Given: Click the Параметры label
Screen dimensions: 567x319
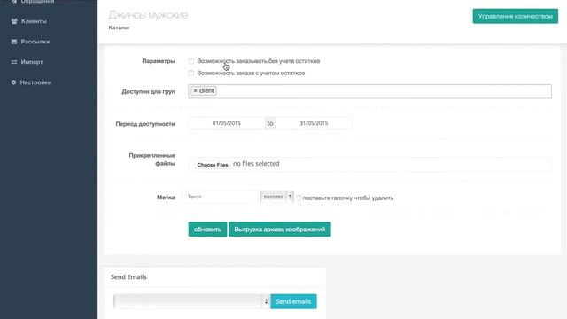Looking at the screenshot, I should pyautogui.click(x=159, y=61).
